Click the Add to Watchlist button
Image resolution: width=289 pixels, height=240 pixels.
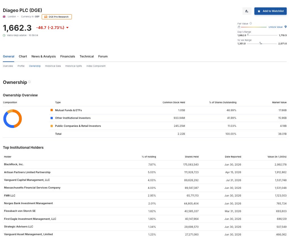click(270, 11)
